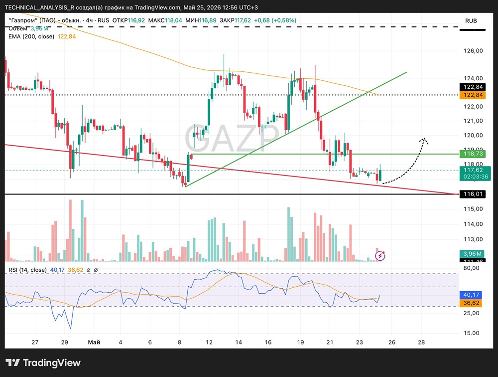Click the orange RSI value 36,62 in legend
498x377 pixels.
(76, 270)
